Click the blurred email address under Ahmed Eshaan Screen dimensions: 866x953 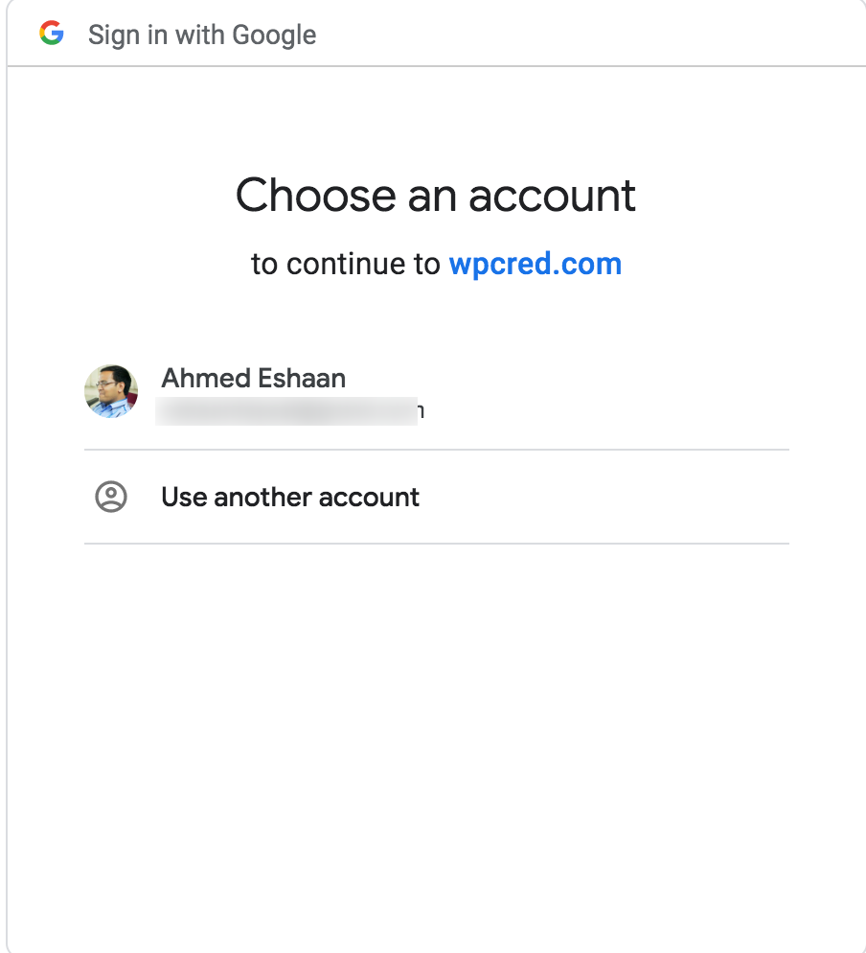point(286,411)
